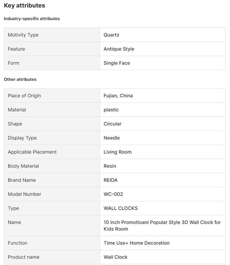Select the Circular shape value

[x=112, y=124]
